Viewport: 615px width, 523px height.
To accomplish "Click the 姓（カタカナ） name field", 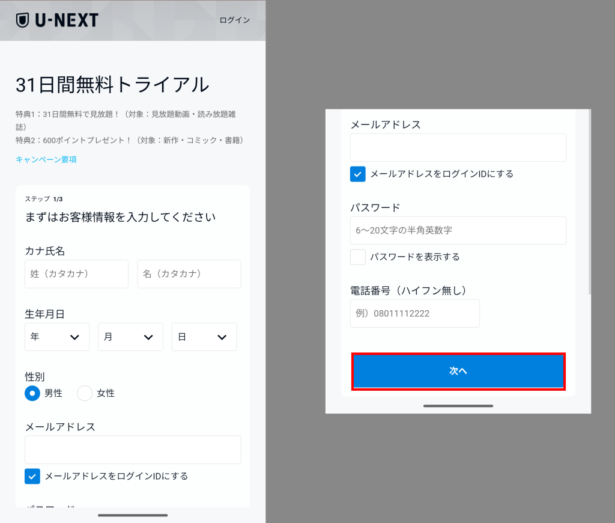I will tap(76, 274).
